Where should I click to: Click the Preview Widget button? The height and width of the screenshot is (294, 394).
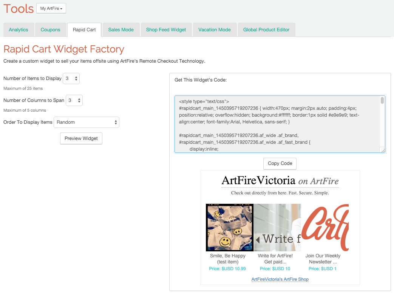pos(81,139)
